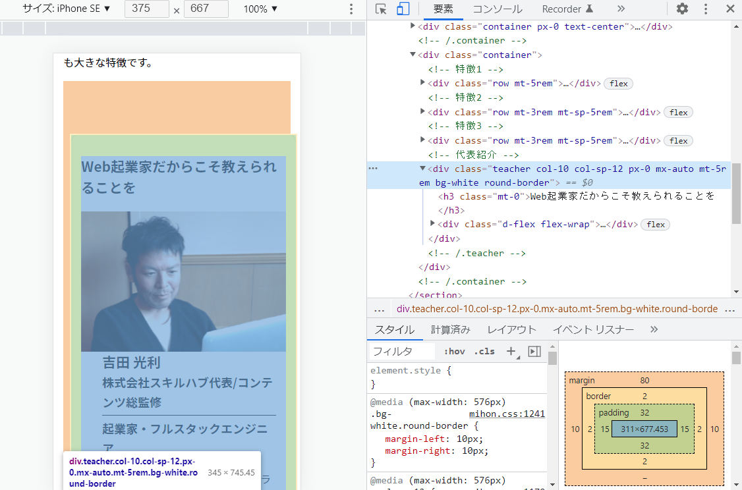Viewport: 742px width, 490px height.
Task: Collapse the teacher div node
Action: click(x=422, y=169)
